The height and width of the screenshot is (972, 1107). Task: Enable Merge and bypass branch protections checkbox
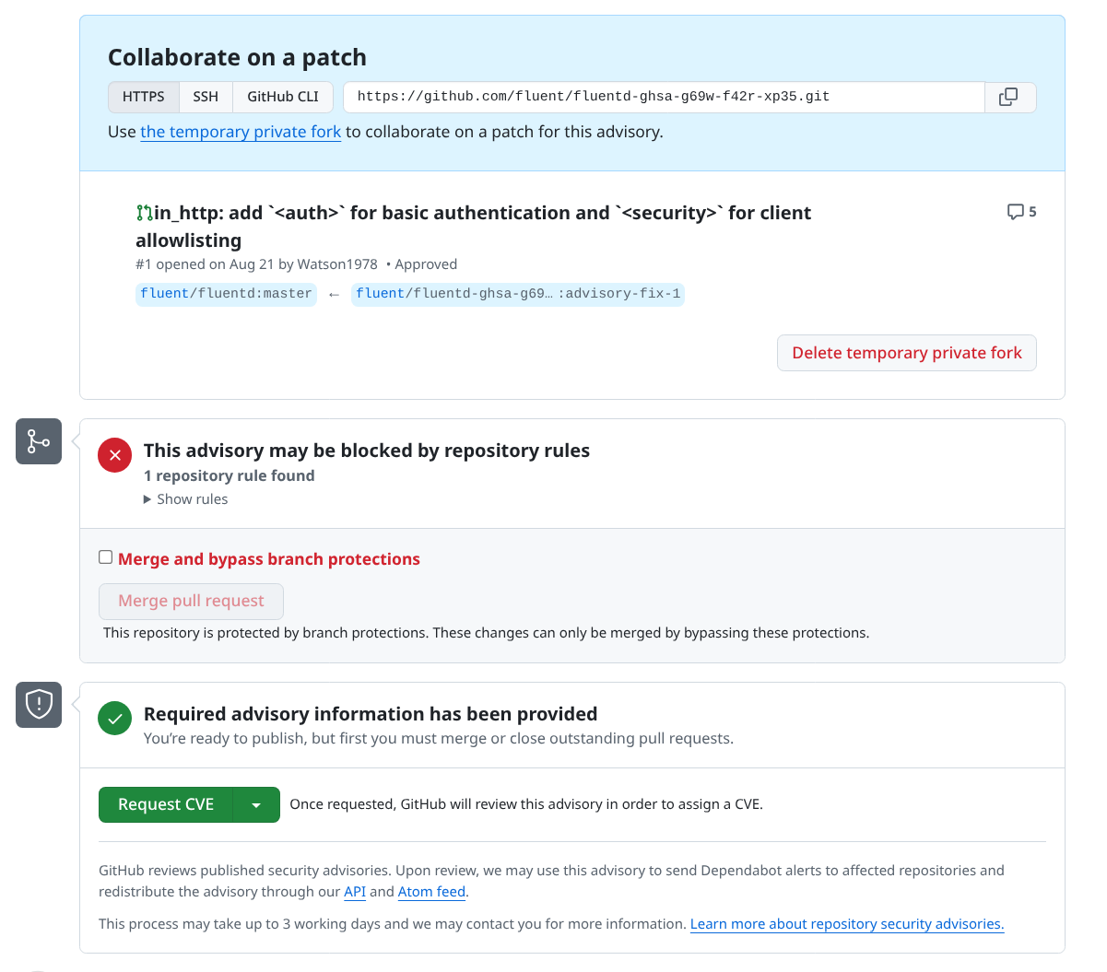[106, 557]
